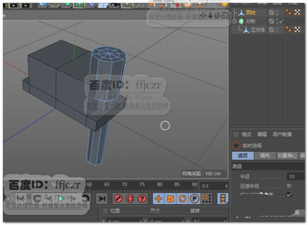Click the live selection tool icon in attributes
Viewport: 308px width, 225px height.
[236, 146]
